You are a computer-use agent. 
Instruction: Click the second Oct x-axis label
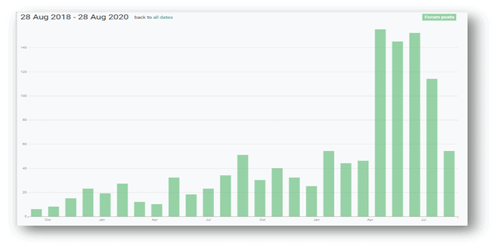point(262,220)
